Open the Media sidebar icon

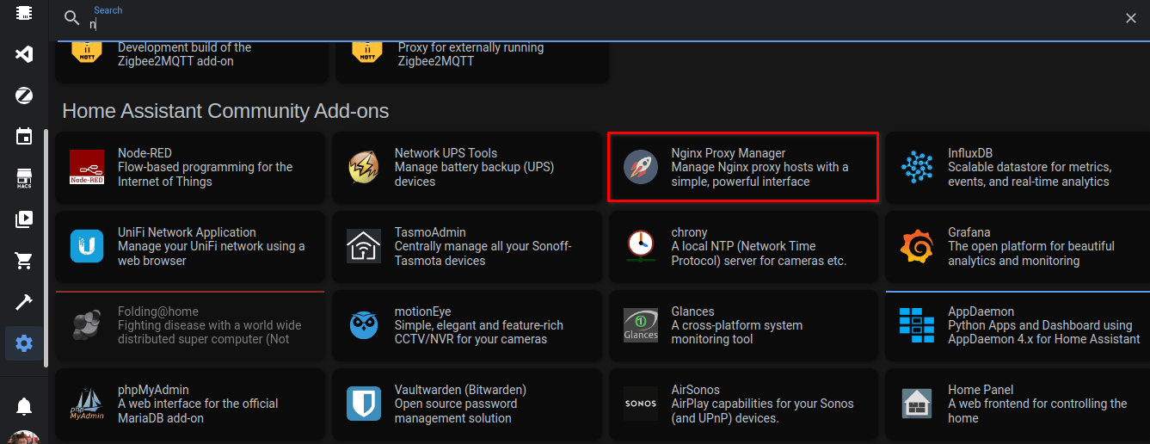coord(24,219)
